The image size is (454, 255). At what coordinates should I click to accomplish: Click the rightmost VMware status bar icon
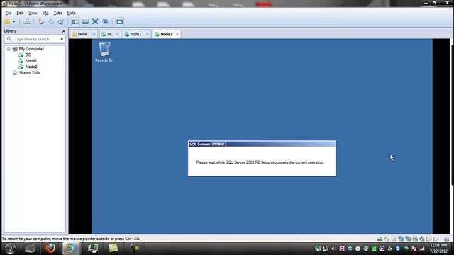point(446,239)
